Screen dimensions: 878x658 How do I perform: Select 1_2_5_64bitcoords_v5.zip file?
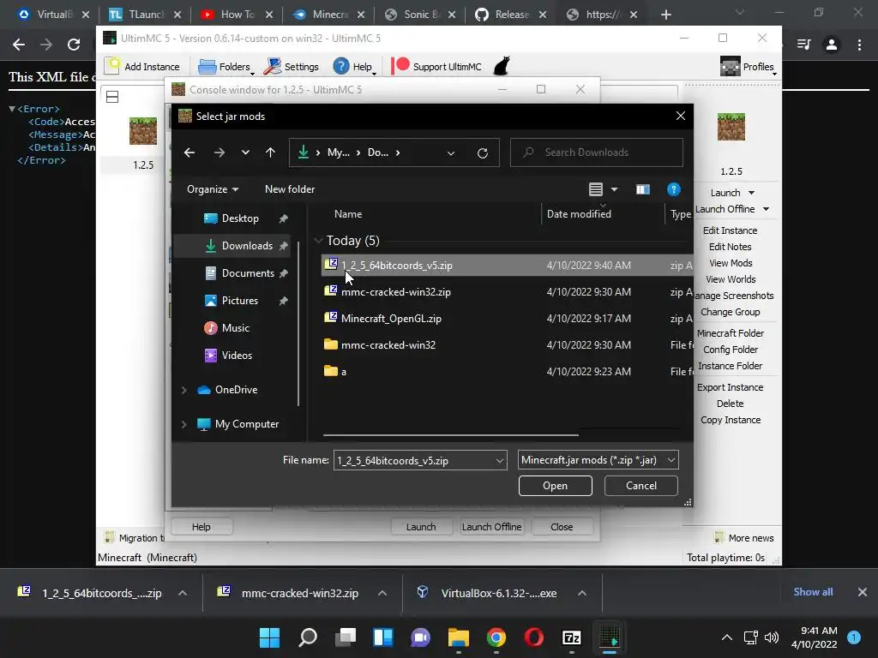tap(507, 266)
